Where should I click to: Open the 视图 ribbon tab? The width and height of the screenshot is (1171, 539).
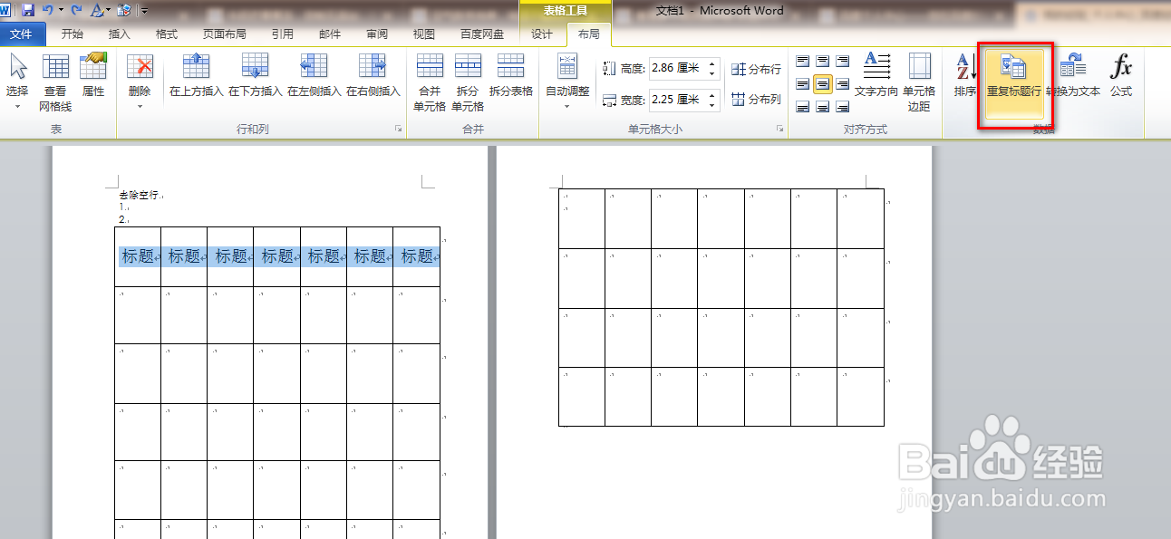[x=424, y=34]
